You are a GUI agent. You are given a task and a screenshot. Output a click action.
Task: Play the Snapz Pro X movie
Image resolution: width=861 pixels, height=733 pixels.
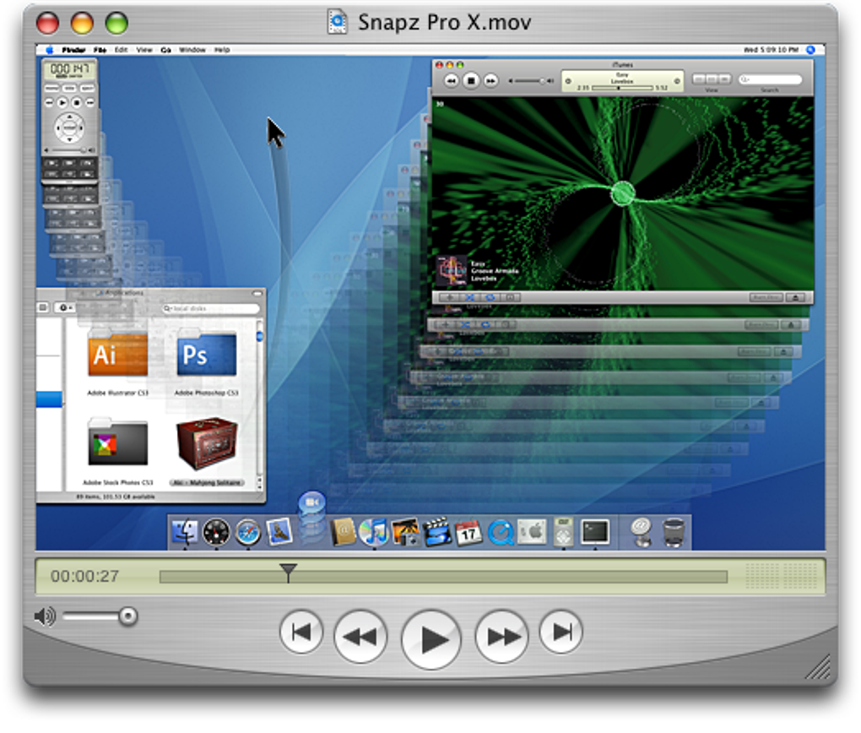[x=430, y=639]
